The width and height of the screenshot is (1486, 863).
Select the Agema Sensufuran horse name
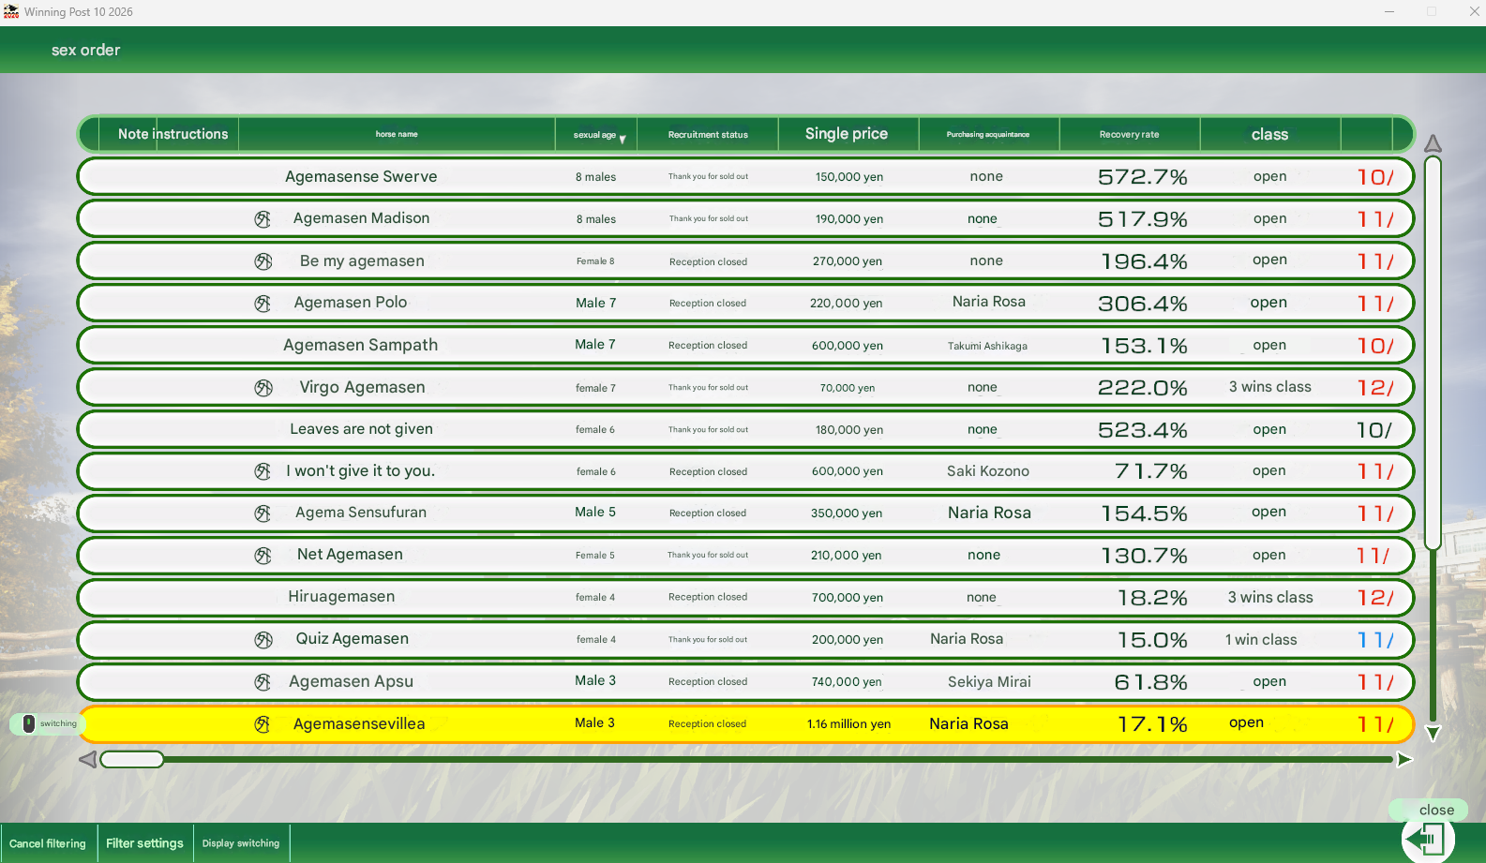click(361, 513)
